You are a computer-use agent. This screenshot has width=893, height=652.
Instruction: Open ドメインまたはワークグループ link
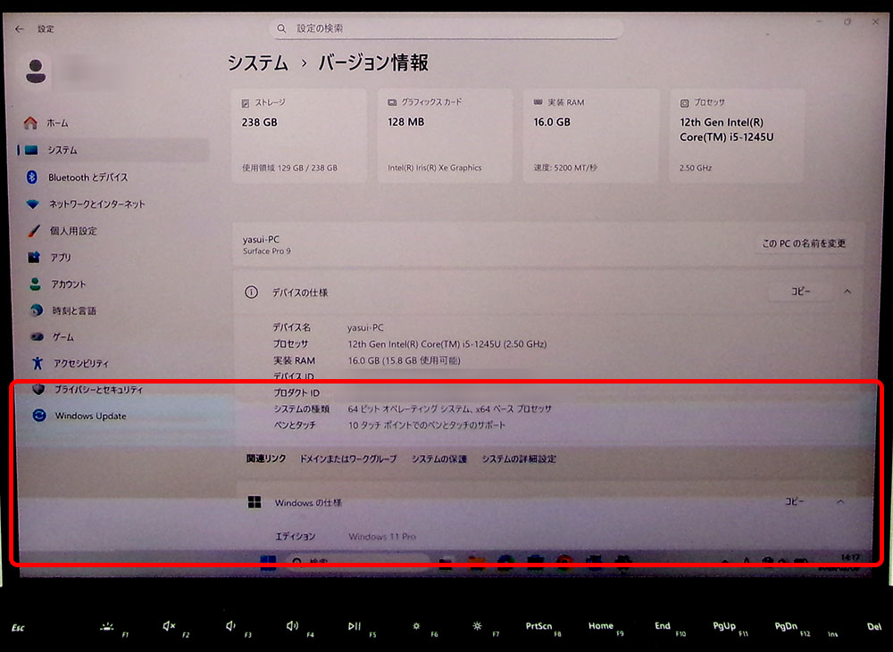(348, 459)
